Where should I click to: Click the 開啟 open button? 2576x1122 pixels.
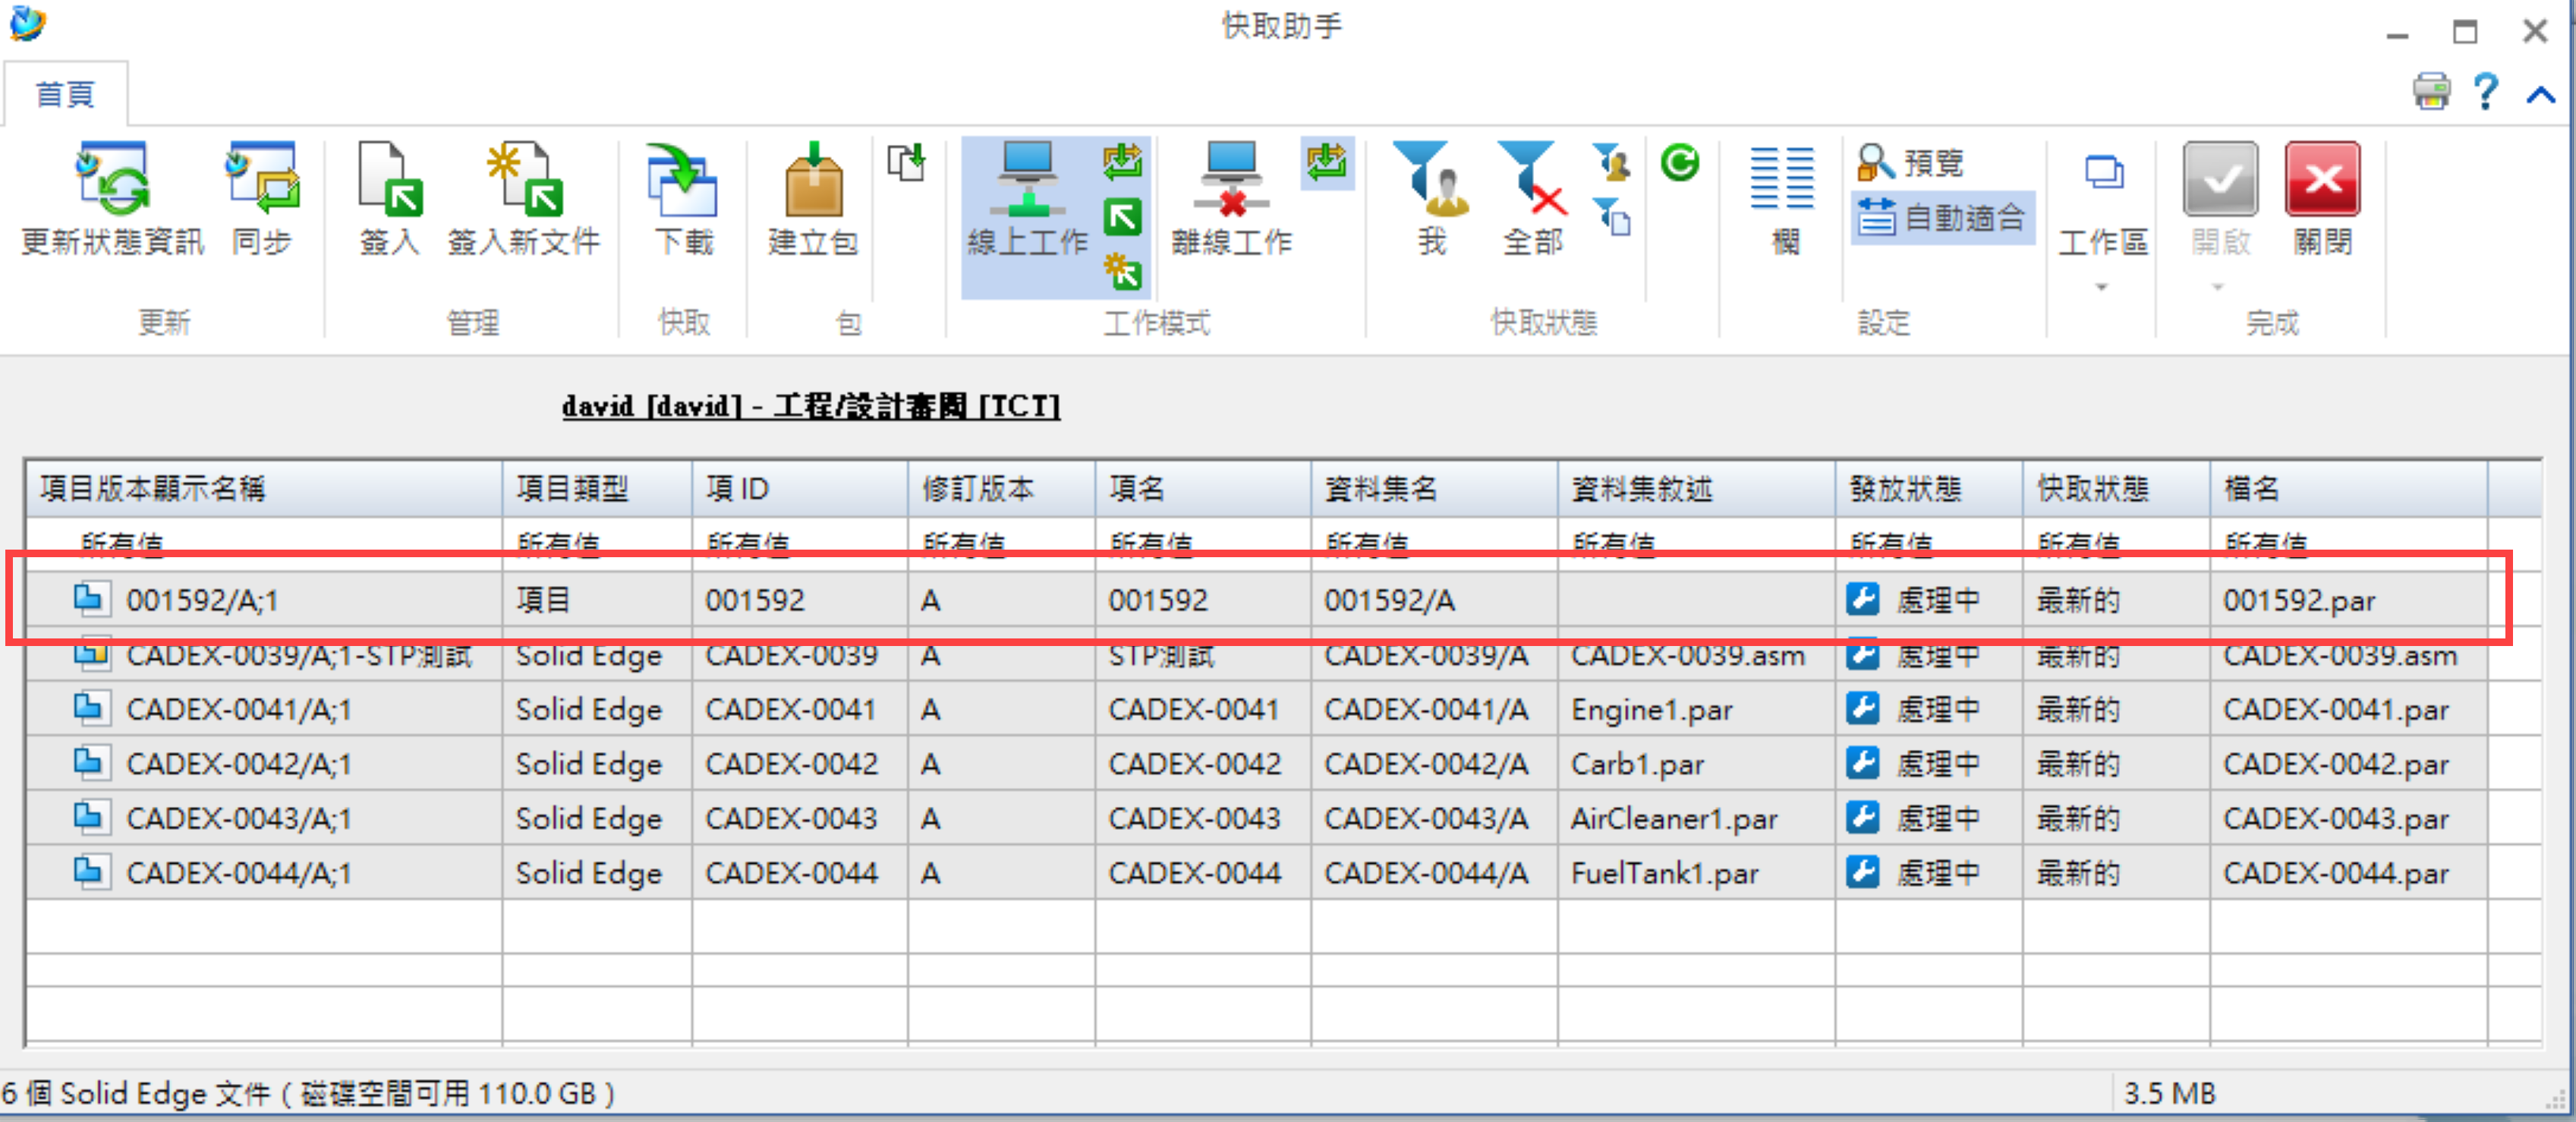point(2220,200)
